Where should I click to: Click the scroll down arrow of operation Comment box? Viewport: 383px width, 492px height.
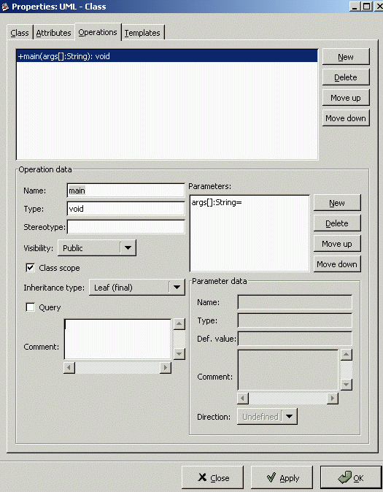[179, 354]
